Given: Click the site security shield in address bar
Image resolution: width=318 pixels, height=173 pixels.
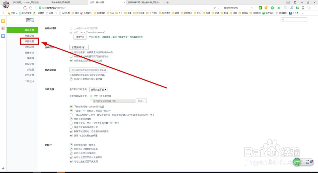Looking at the screenshot, I should (40, 8).
